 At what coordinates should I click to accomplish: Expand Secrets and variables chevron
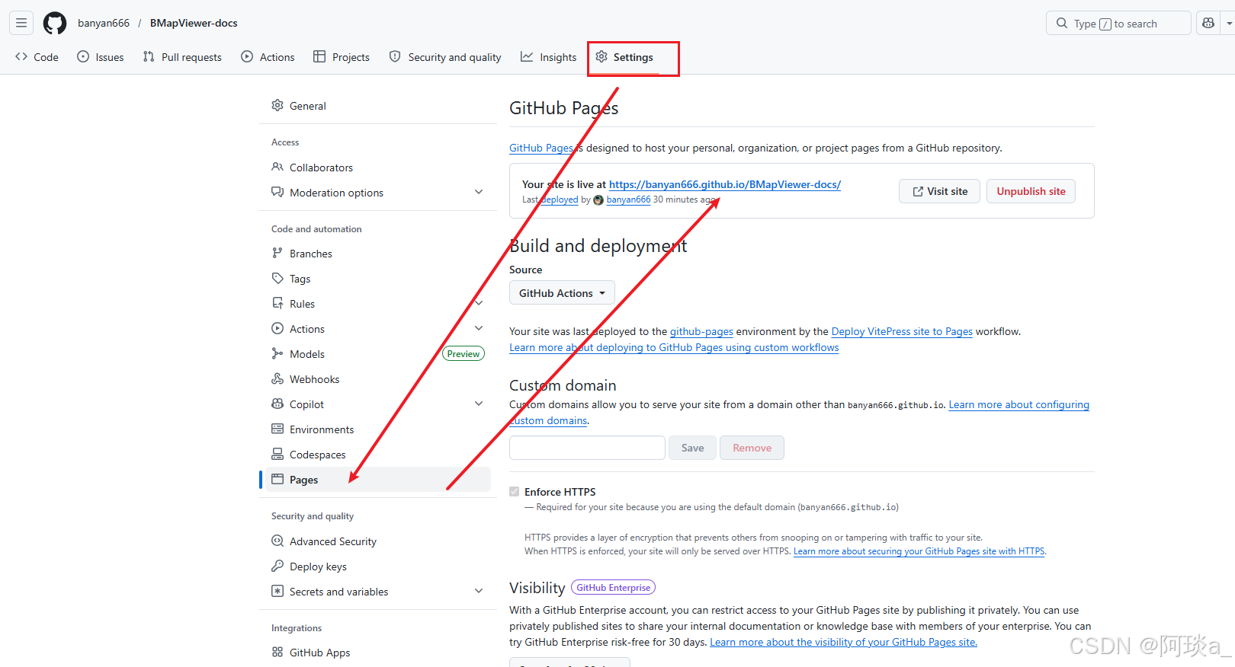479,591
